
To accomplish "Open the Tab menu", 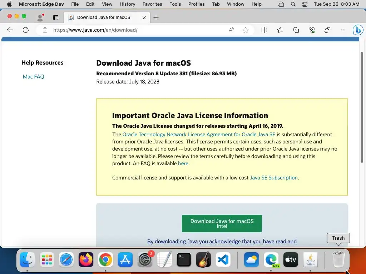I will (216, 4).
